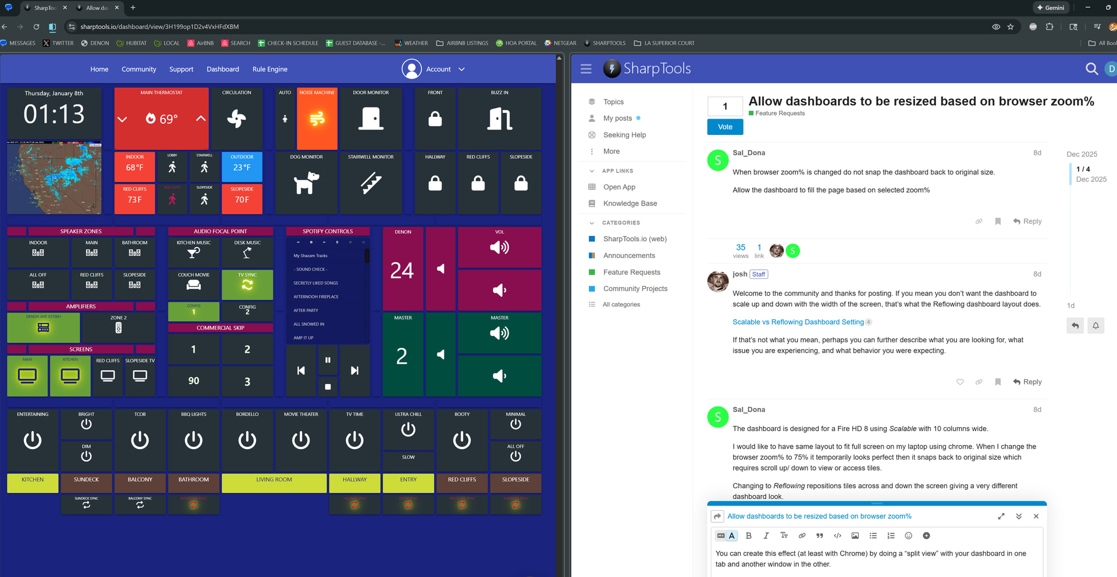Screen dimensions: 1117x577
Task: Raise the main thermostat setpoint arrow
Action: [201, 119]
